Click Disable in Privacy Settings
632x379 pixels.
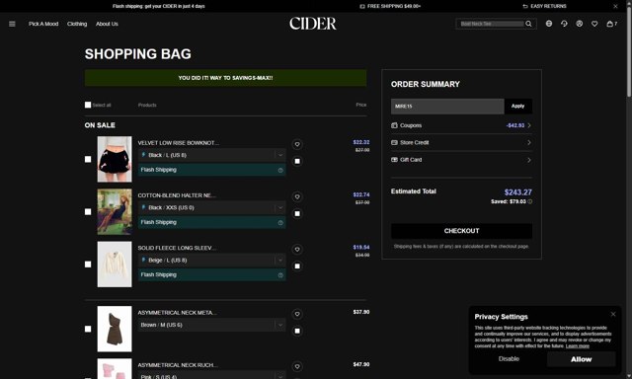coord(509,359)
